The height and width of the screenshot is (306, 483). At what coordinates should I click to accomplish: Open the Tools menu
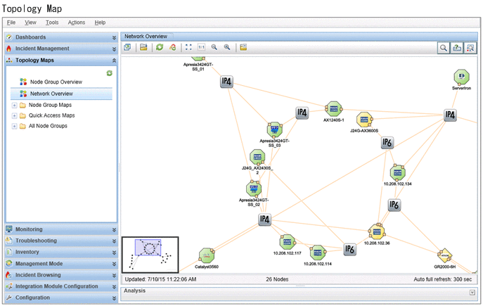point(52,23)
